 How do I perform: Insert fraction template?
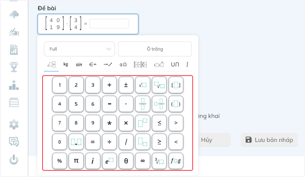pyautogui.click(x=143, y=104)
